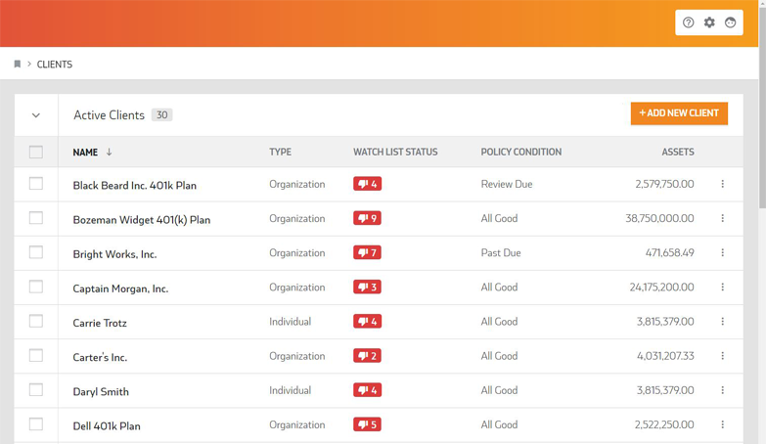
Task: Open Carrie Trotz client
Action: tap(100, 323)
